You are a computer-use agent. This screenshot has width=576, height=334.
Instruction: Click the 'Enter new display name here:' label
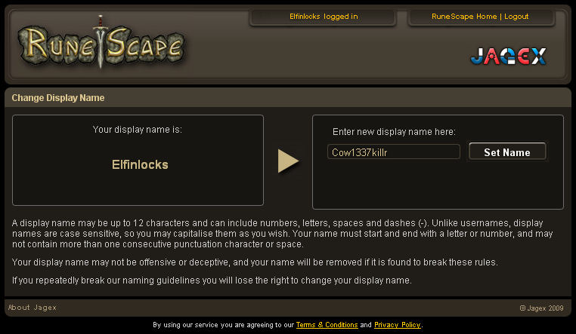point(394,132)
